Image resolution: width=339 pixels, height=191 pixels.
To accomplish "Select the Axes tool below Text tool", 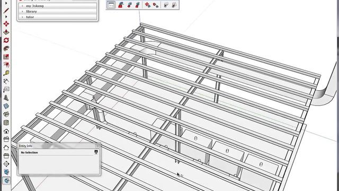I will coord(6,98).
